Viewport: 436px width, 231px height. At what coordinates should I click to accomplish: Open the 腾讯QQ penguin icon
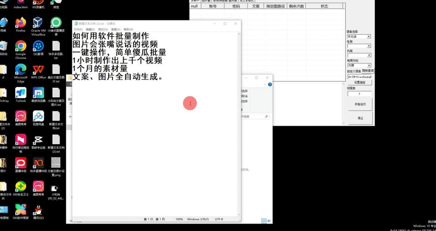[x=38, y=210]
